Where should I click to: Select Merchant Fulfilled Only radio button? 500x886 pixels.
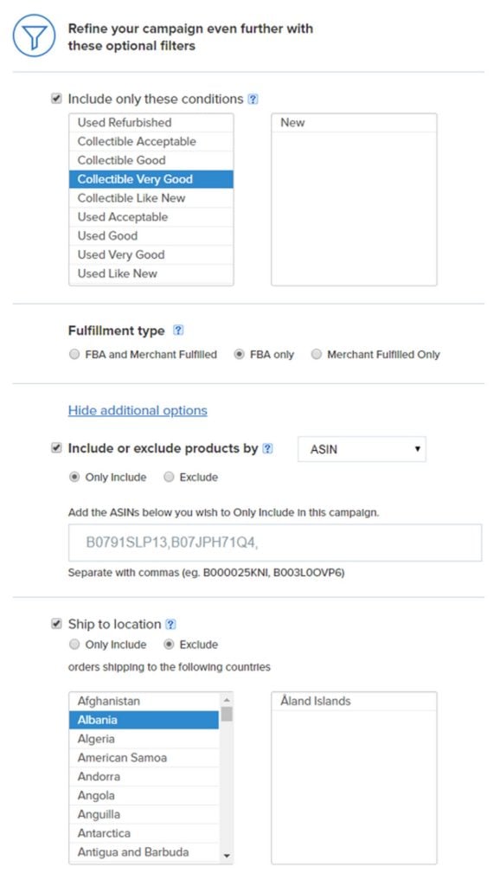[x=317, y=354]
